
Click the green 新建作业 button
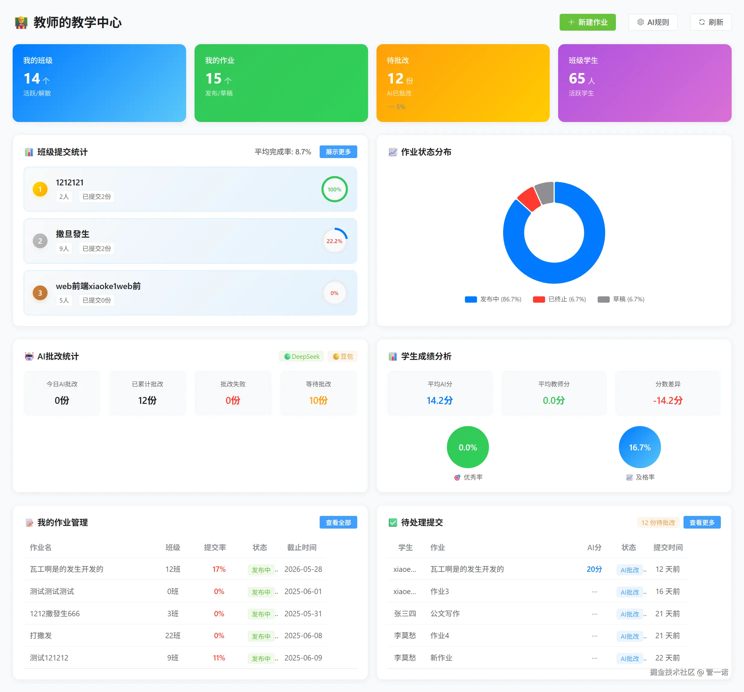587,23
